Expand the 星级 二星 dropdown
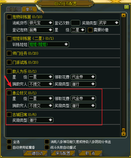 click(78, 30)
